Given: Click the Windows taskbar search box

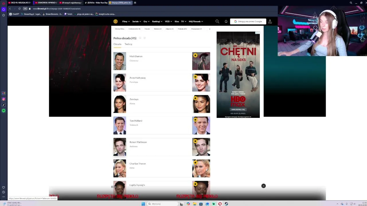Looking at the screenshot, I should (162, 204).
